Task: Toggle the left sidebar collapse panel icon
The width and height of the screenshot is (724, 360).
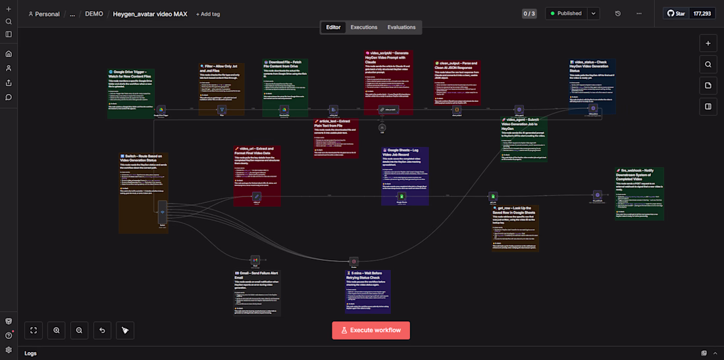Action: tap(9, 34)
